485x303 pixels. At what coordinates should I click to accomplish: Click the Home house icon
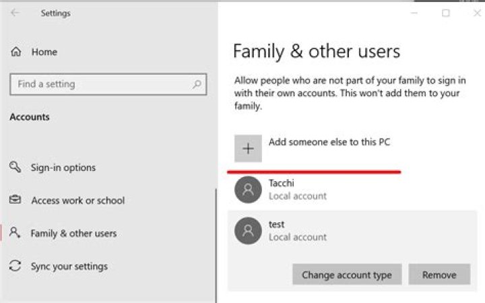[15, 52]
